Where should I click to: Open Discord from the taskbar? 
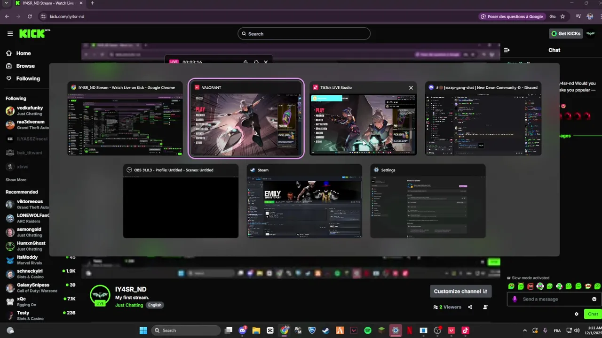click(x=242, y=330)
